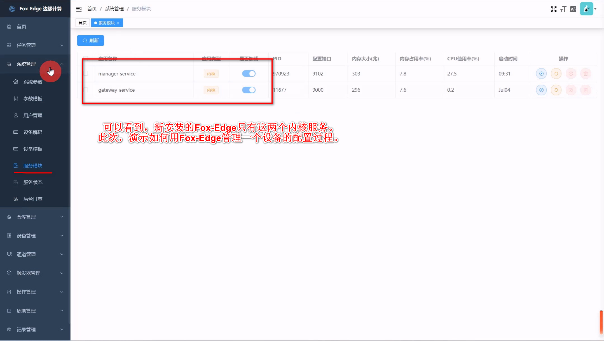Click CPU usage value 27.5
Screen dimensions: 604x341
pyautogui.click(x=452, y=74)
